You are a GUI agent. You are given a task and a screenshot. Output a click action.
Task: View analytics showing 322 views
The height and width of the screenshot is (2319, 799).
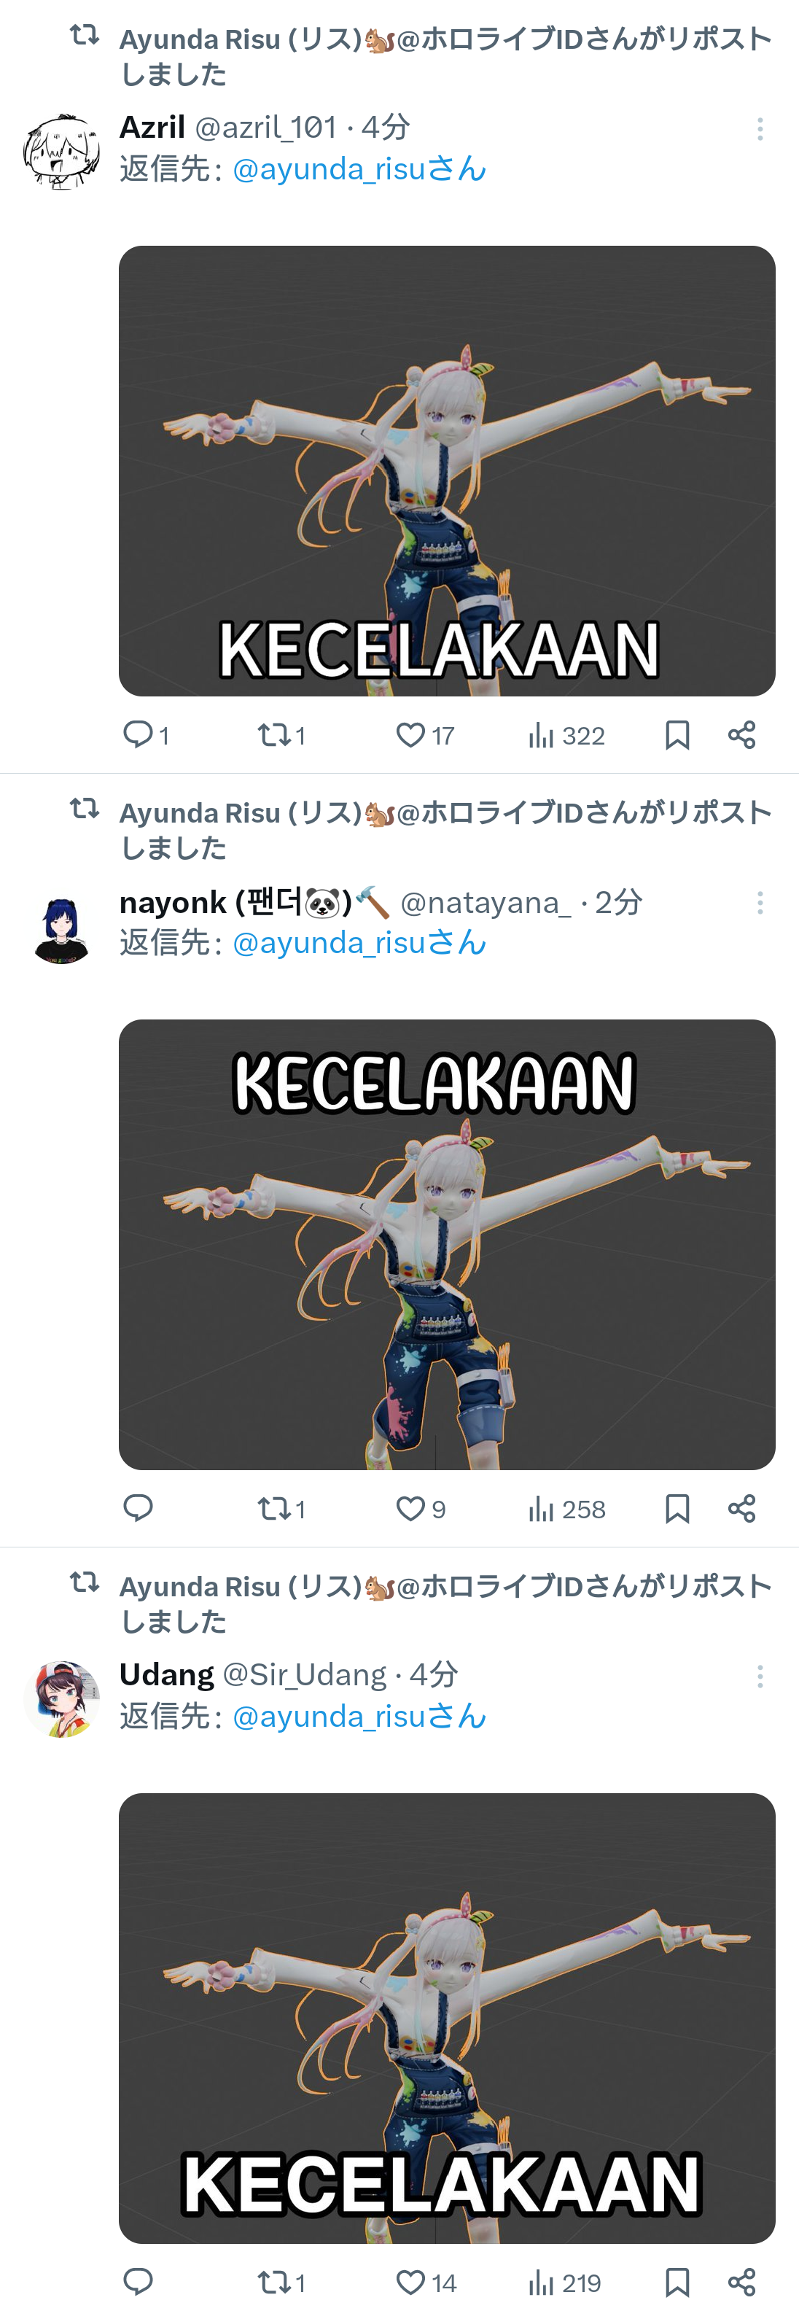(x=566, y=734)
